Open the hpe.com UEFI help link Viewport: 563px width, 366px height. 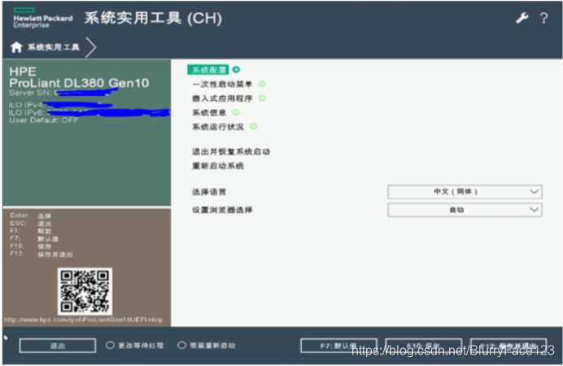coord(83,320)
